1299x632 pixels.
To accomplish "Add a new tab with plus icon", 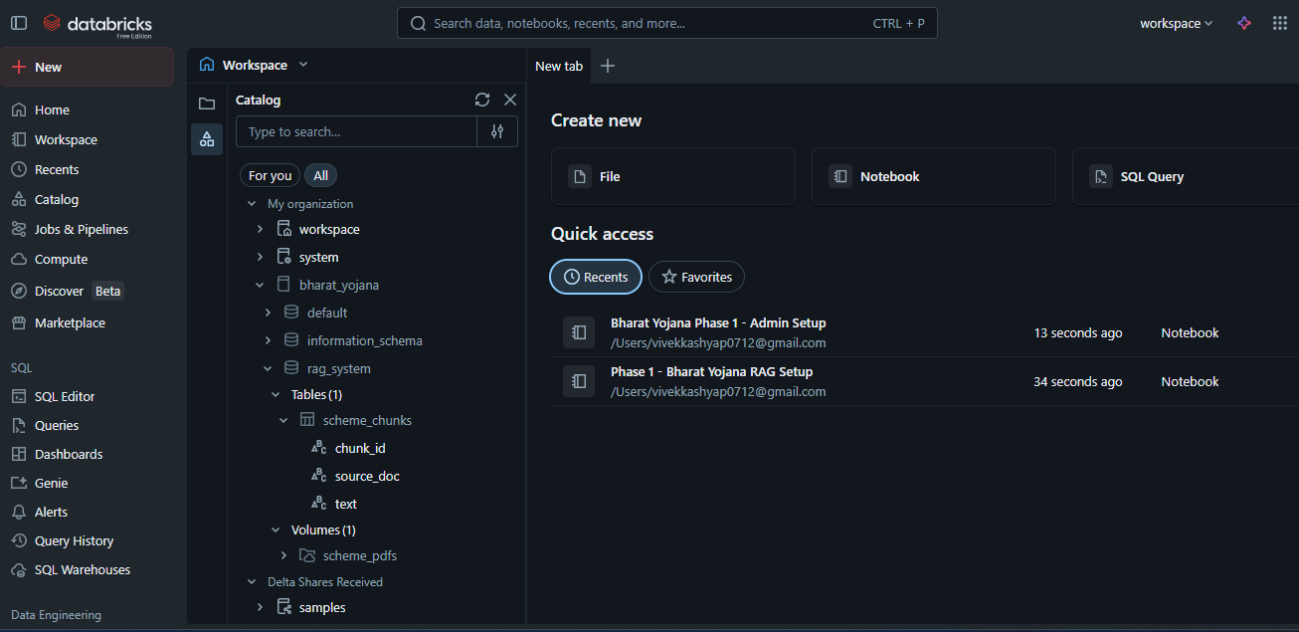I will point(608,66).
